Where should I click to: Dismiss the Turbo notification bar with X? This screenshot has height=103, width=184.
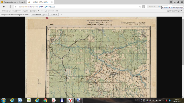coord(61,15)
